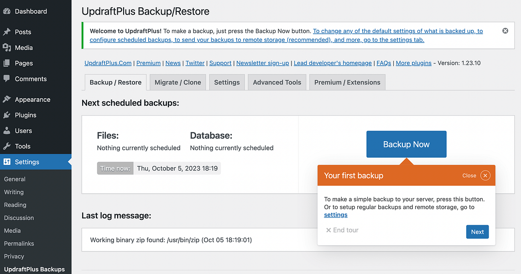Screen dimensions: 521x274
Task: Select the Posts pushpin icon
Action: pos(7,32)
